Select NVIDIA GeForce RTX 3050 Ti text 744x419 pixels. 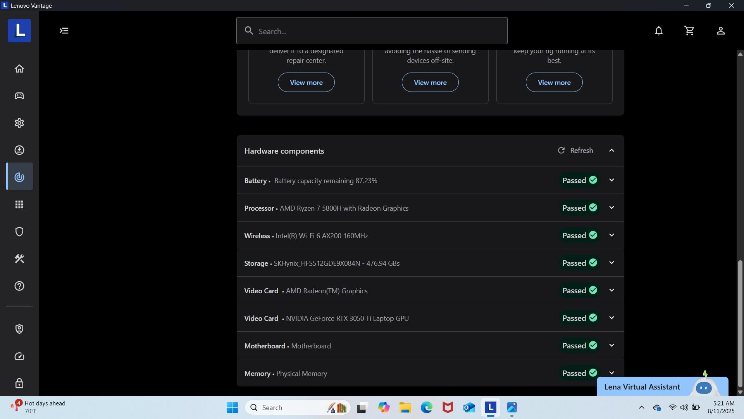coord(347,319)
